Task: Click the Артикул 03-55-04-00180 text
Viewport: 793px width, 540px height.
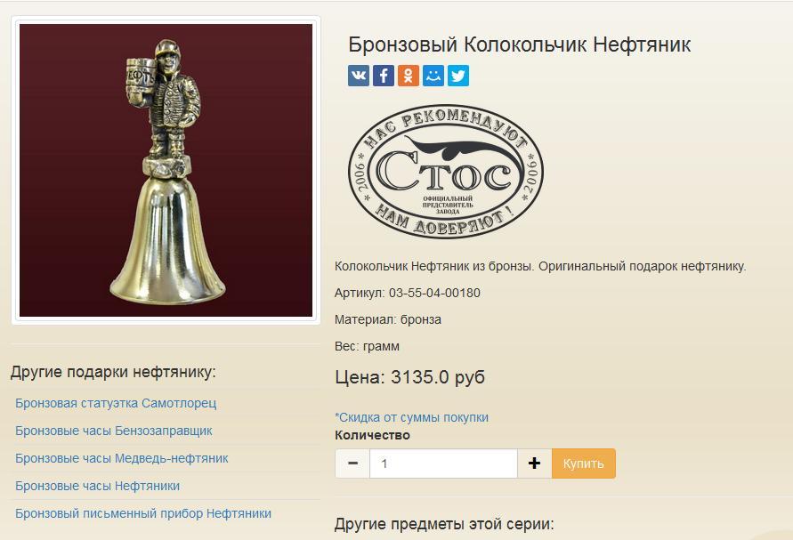Action: click(408, 293)
